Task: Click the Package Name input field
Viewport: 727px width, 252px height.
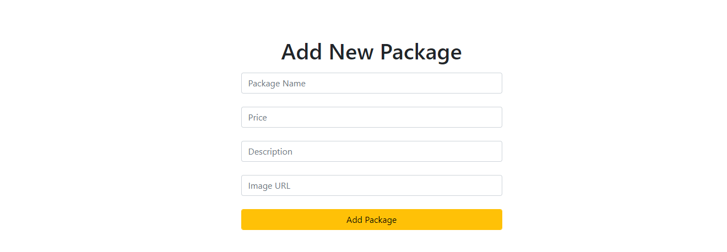Action: pos(371,83)
